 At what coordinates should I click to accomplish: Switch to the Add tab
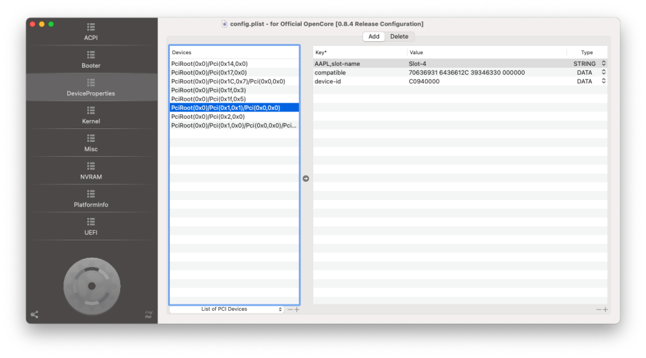(373, 37)
